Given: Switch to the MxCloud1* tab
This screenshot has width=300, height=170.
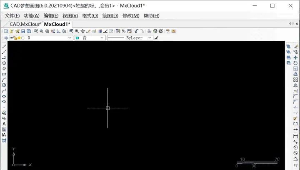Looking at the screenshot, I should (57, 24).
